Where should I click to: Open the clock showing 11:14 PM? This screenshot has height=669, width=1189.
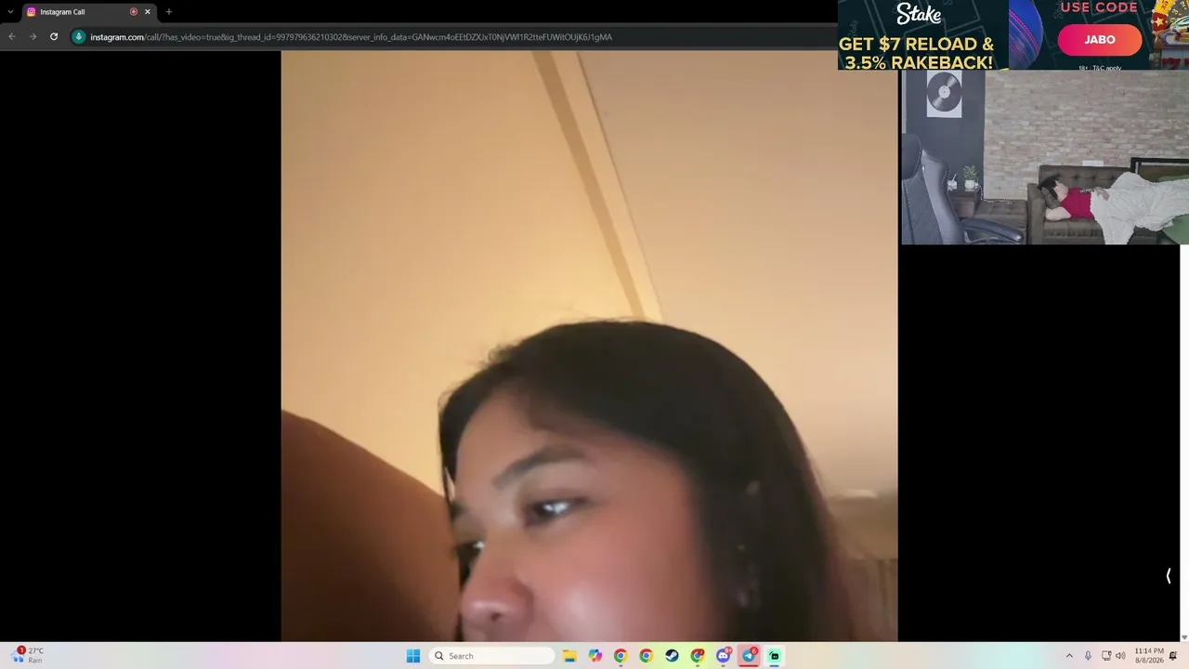pos(1149,656)
